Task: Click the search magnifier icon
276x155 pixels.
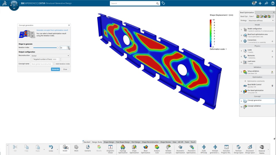Action: tap(157, 3)
